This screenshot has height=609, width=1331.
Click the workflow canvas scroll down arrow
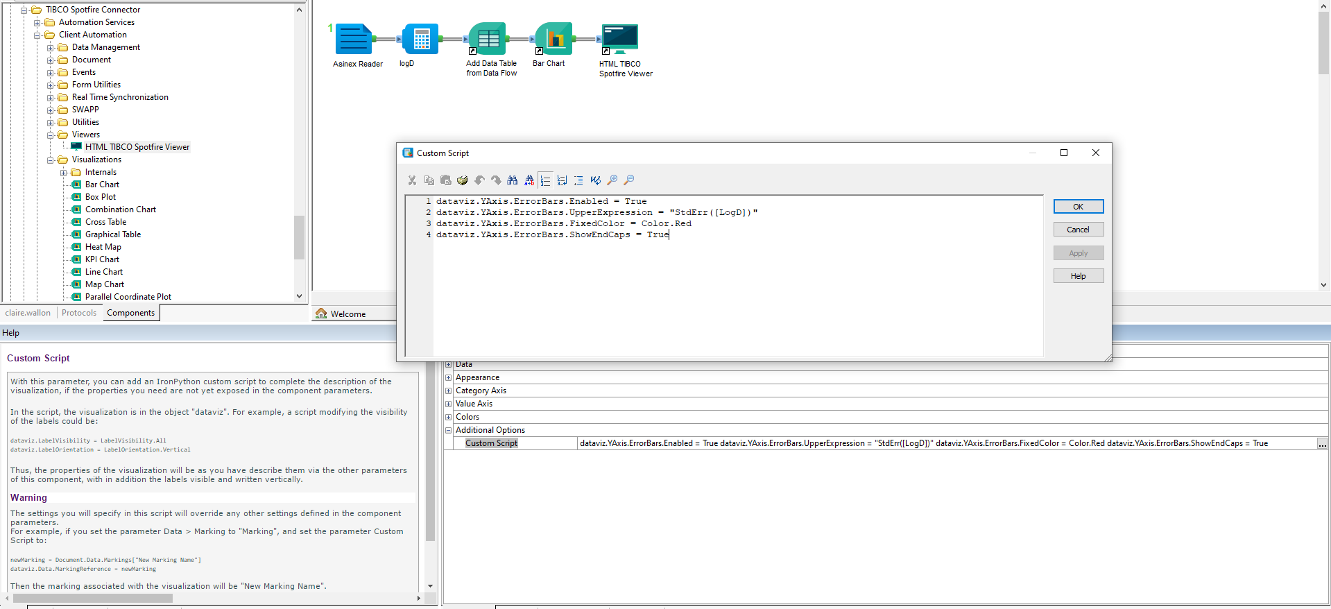pos(1323,284)
